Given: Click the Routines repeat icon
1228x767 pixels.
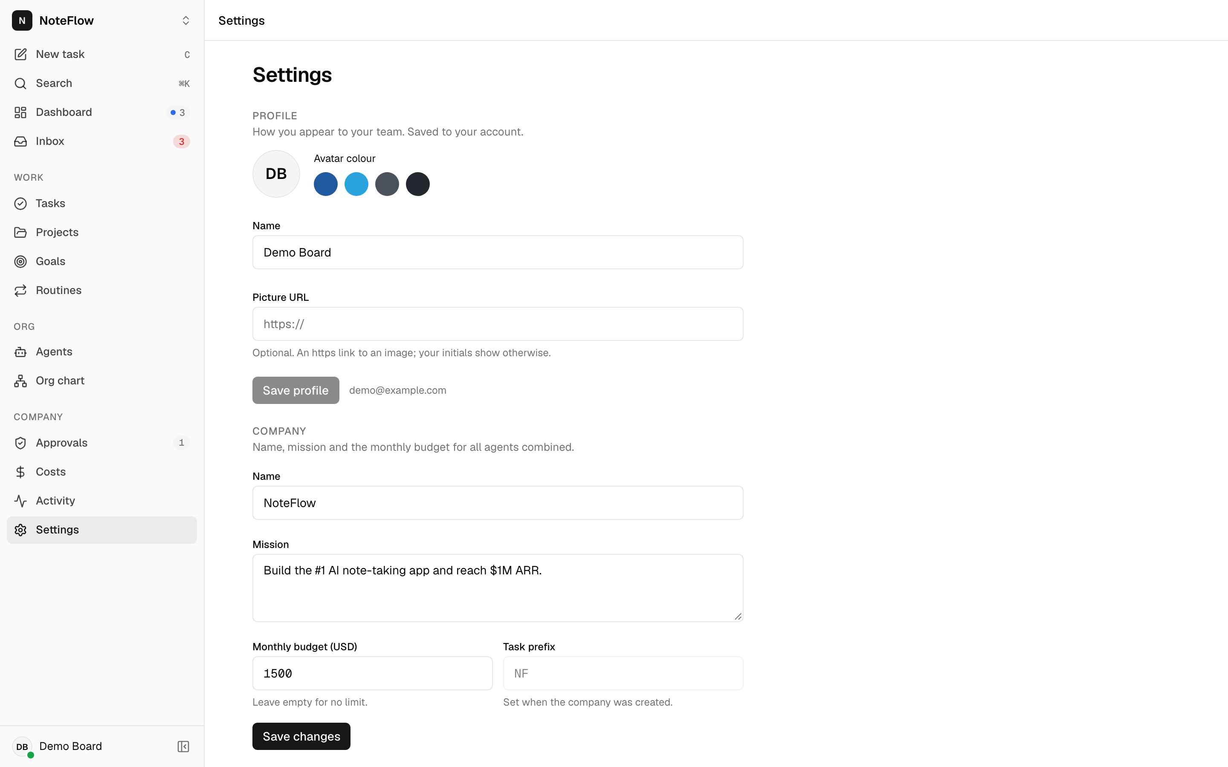Looking at the screenshot, I should coord(20,290).
